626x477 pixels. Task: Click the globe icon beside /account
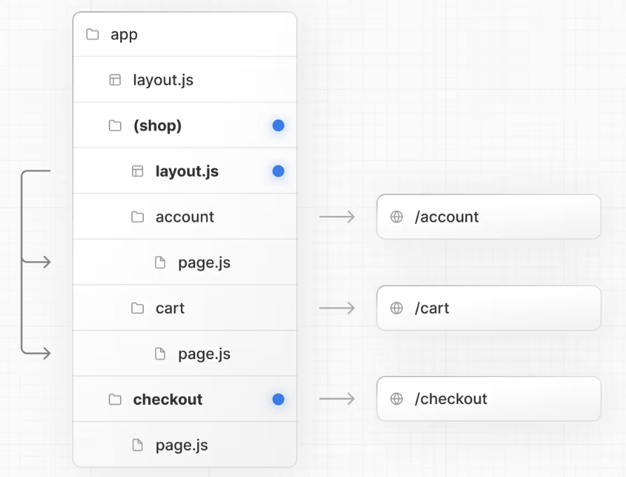click(x=397, y=217)
